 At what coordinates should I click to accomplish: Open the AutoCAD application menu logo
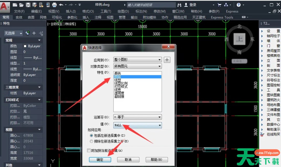(x=4, y=6)
